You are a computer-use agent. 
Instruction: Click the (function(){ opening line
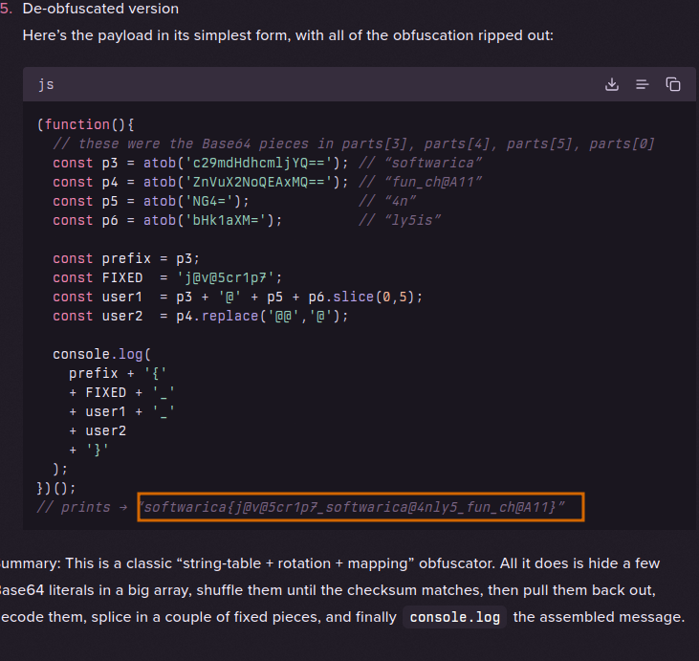coord(86,124)
